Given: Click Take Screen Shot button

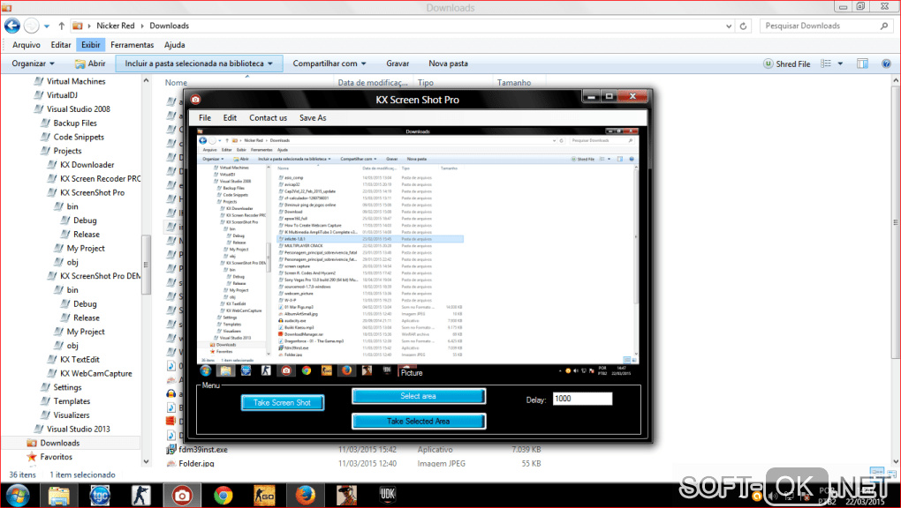Looking at the screenshot, I should pos(282,403).
